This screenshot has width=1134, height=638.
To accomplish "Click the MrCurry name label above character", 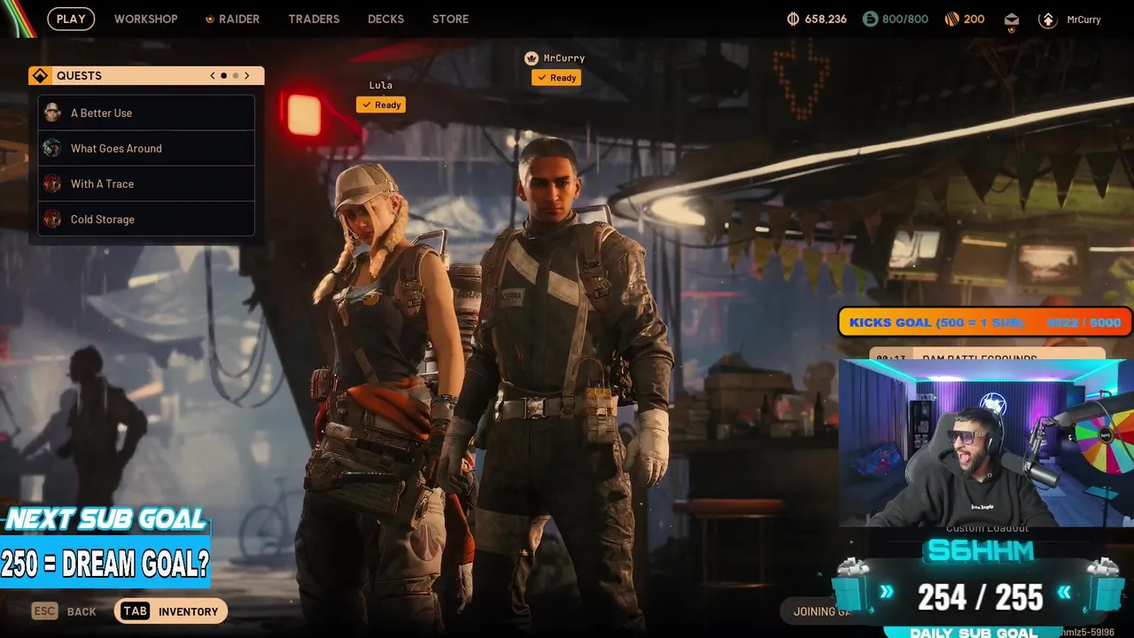I will [564, 58].
